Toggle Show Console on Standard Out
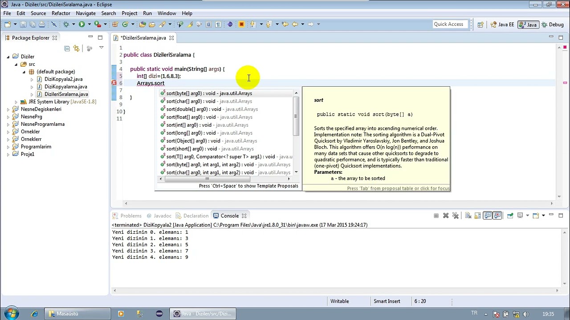The image size is (570, 320). coord(488,216)
